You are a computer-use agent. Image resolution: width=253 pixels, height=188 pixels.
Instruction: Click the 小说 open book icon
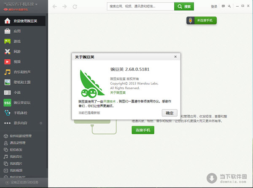coord(7,93)
